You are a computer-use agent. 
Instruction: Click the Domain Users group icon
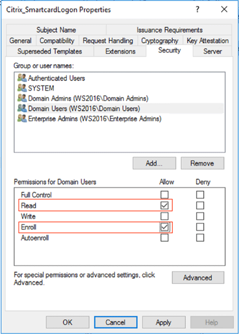pos(22,108)
